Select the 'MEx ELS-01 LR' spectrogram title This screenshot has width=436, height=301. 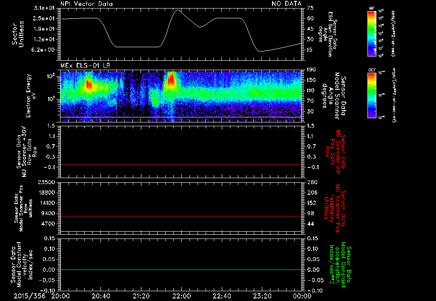tap(85, 65)
